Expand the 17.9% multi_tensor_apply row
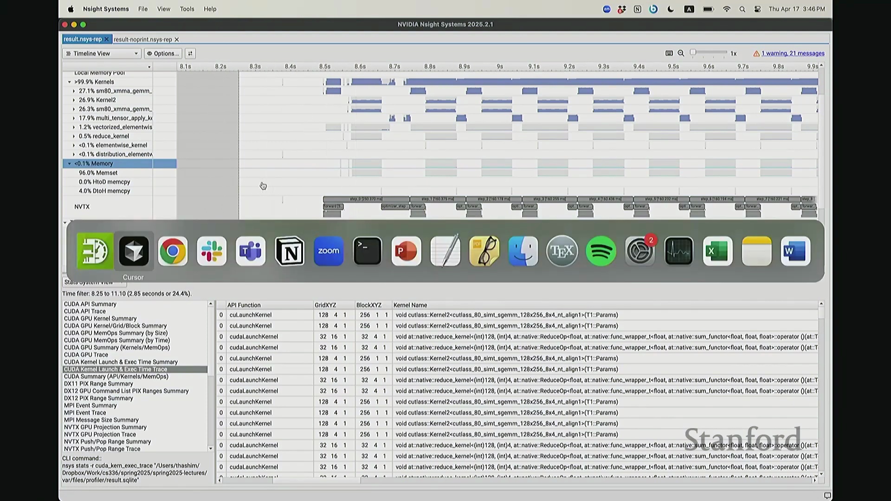This screenshot has width=891, height=501. (74, 118)
